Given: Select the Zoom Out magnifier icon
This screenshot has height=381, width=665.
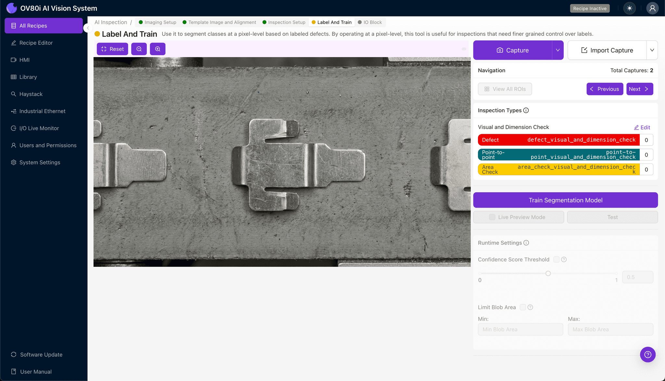Looking at the screenshot, I should pos(139,49).
